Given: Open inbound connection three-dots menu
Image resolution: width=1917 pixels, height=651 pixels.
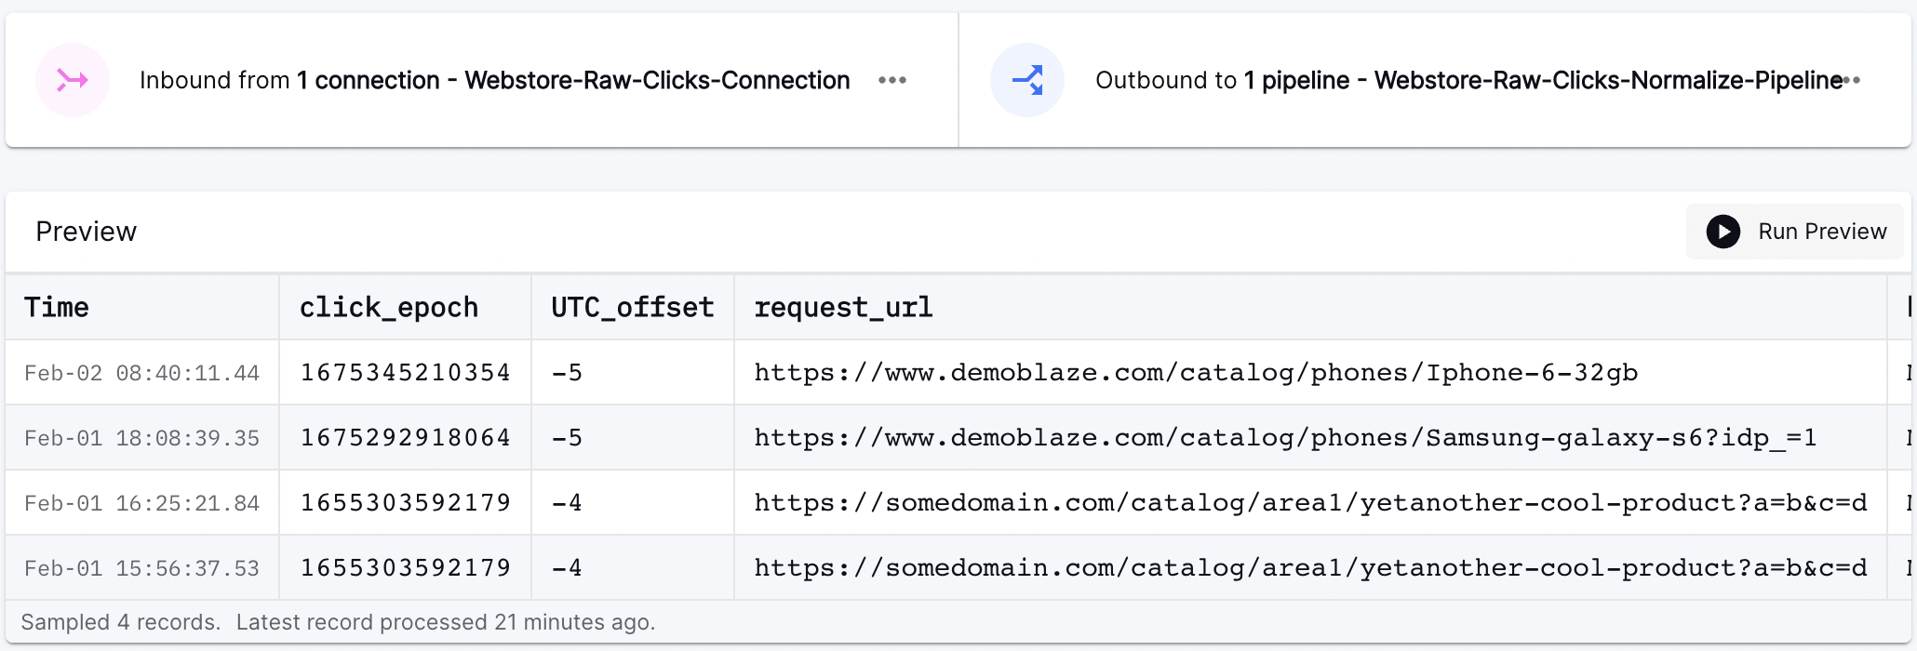Looking at the screenshot, I should coord(891,80).
